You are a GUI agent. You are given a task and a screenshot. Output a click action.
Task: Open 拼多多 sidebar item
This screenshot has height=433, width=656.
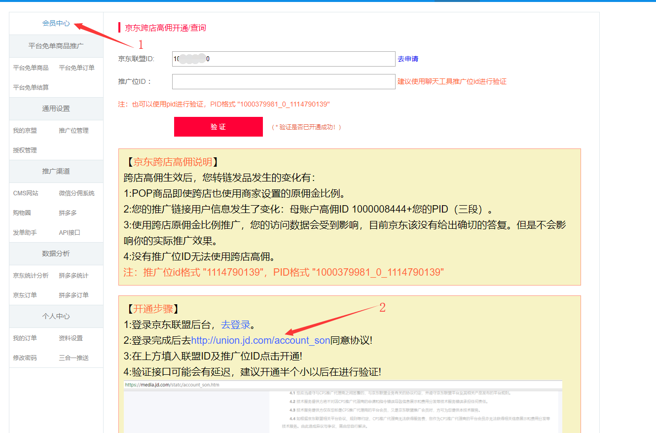(x=68, y=213)
